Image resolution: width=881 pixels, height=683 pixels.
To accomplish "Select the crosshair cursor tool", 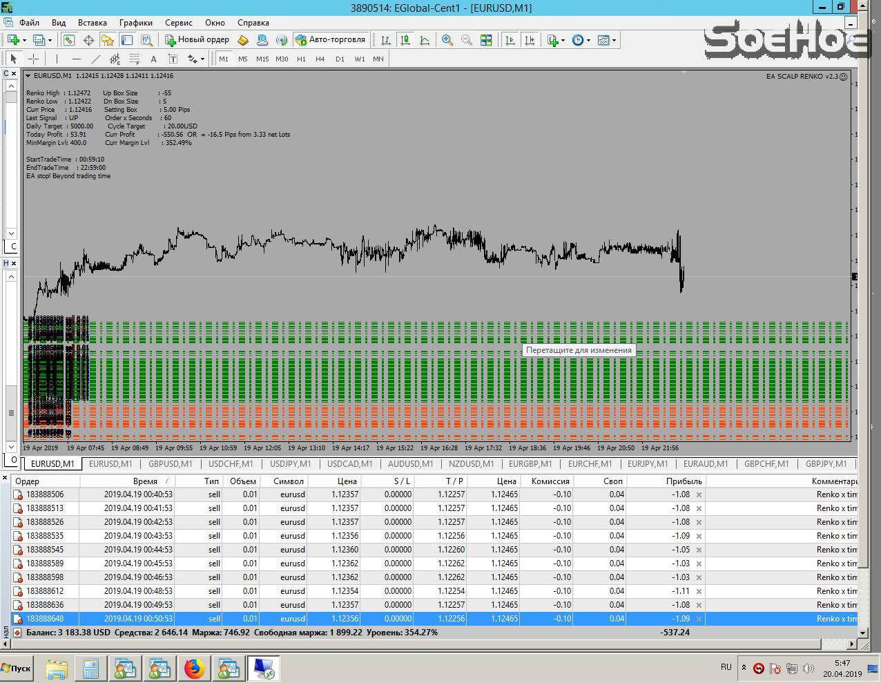I will [32, 59].
